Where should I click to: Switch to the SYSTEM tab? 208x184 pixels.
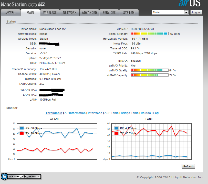point(129,13)
